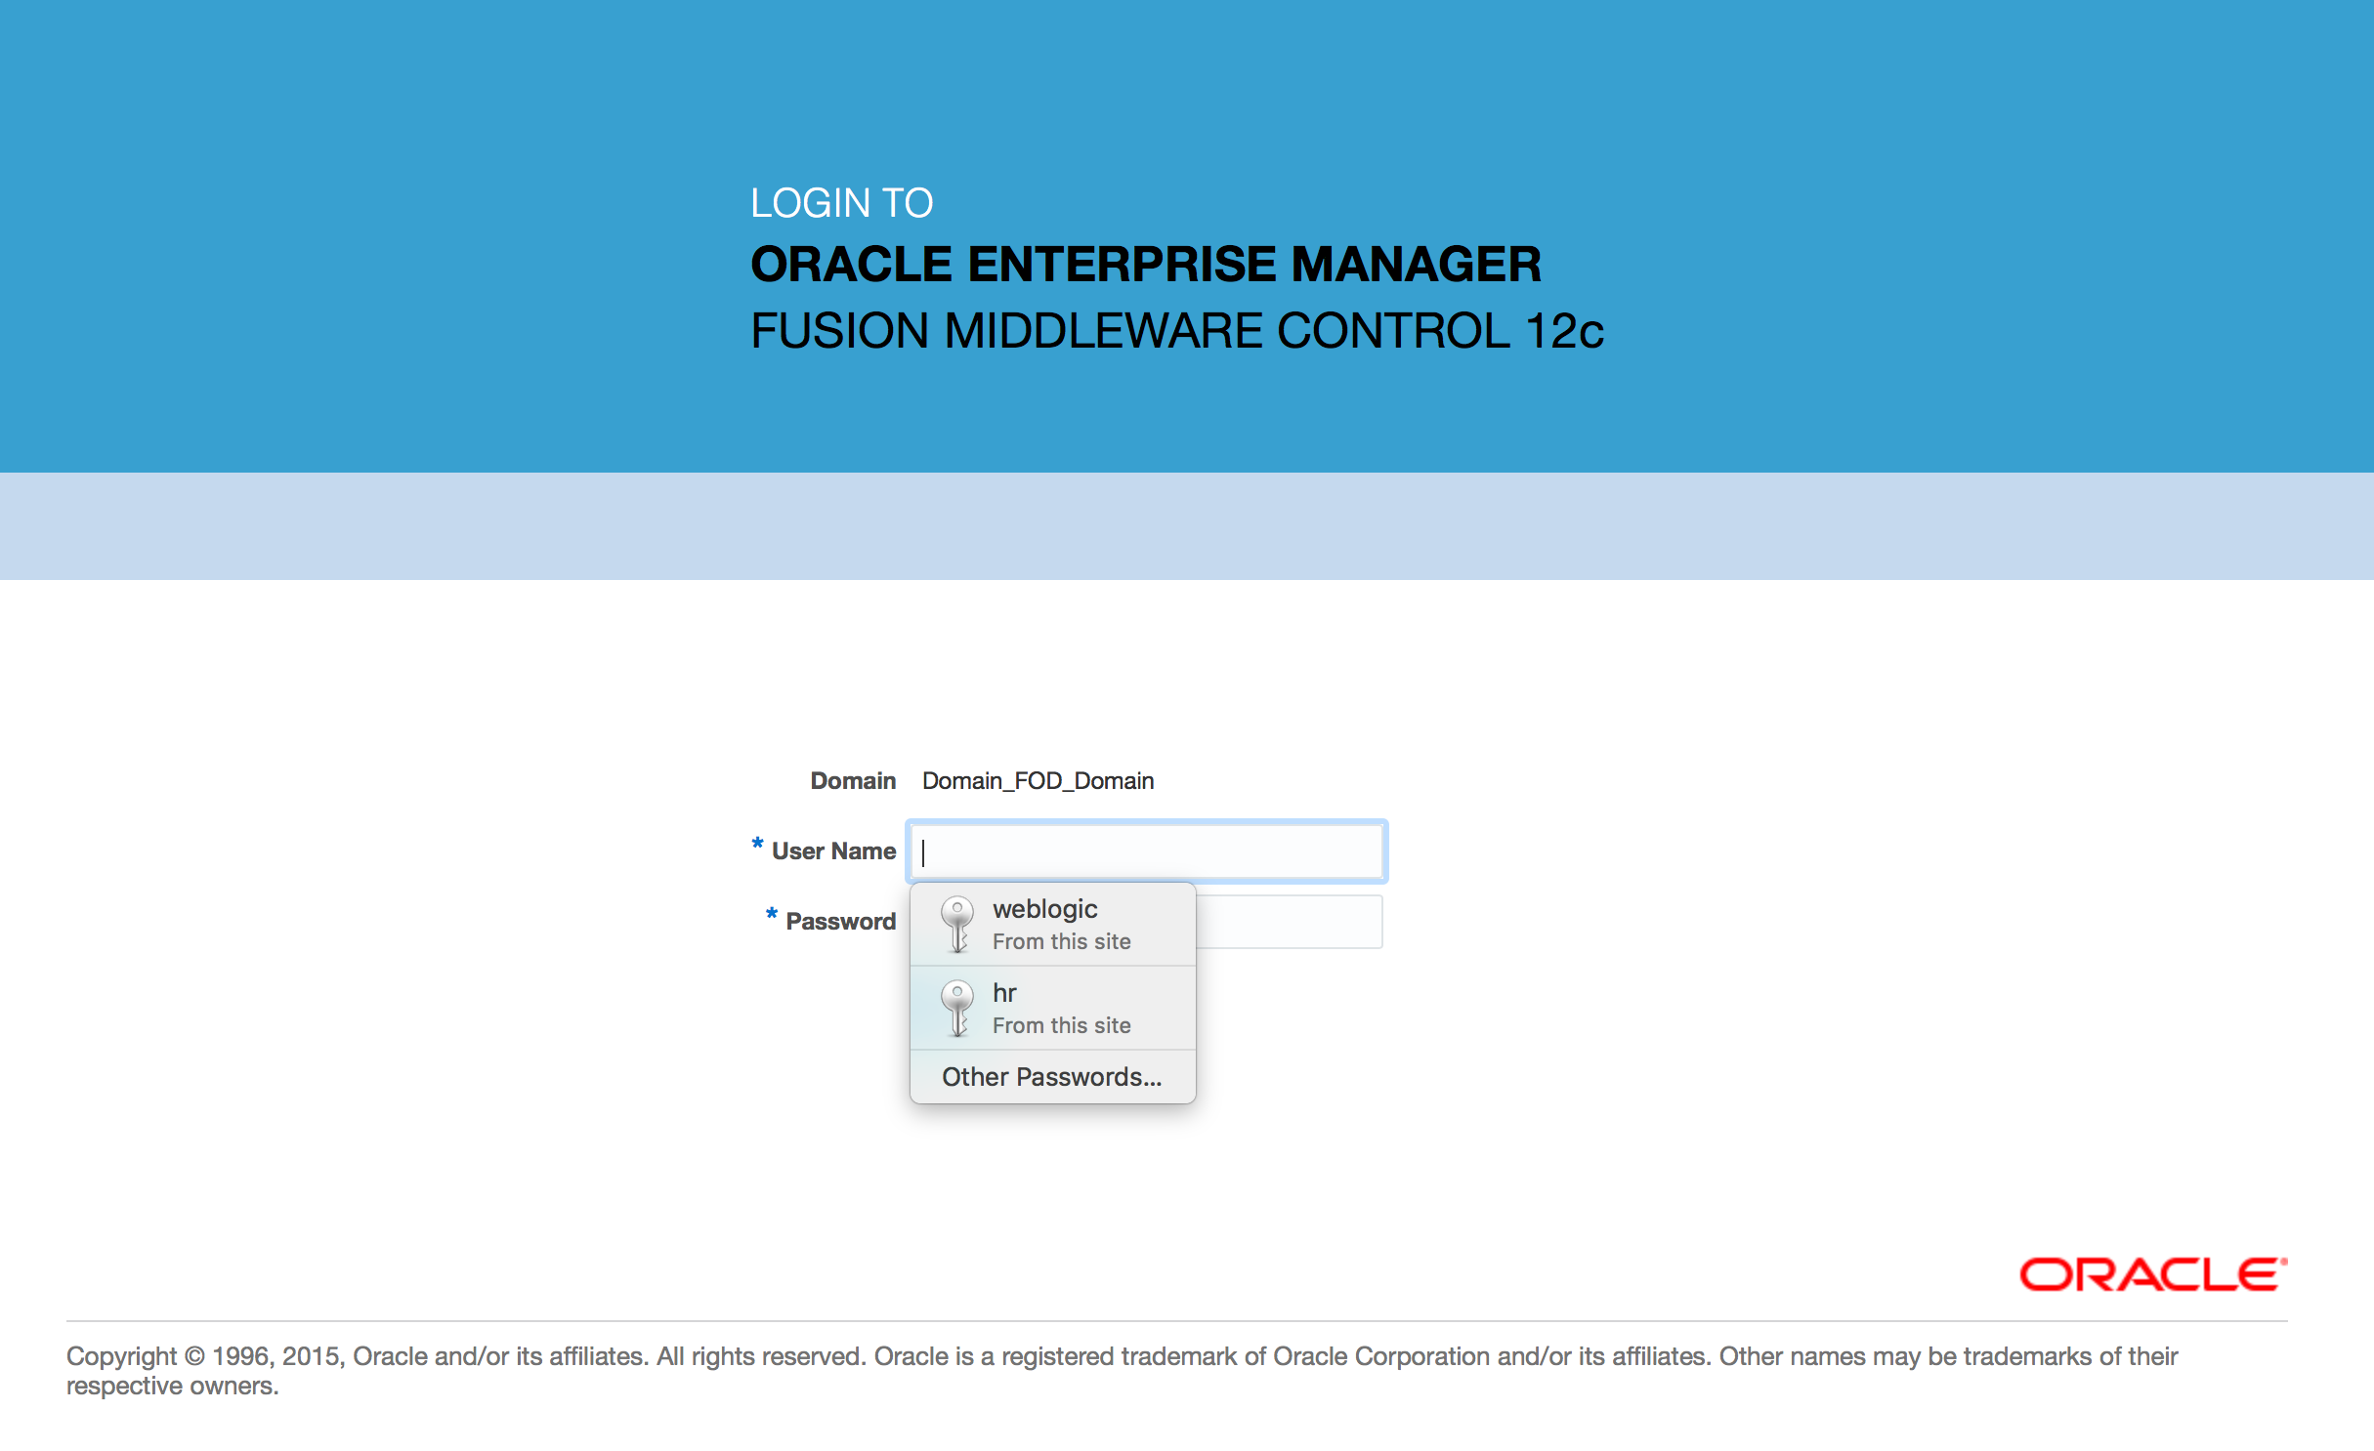Click the User Name label
The height and width of the screenshot is (1451, 2374).
click(x=833, y=851)
